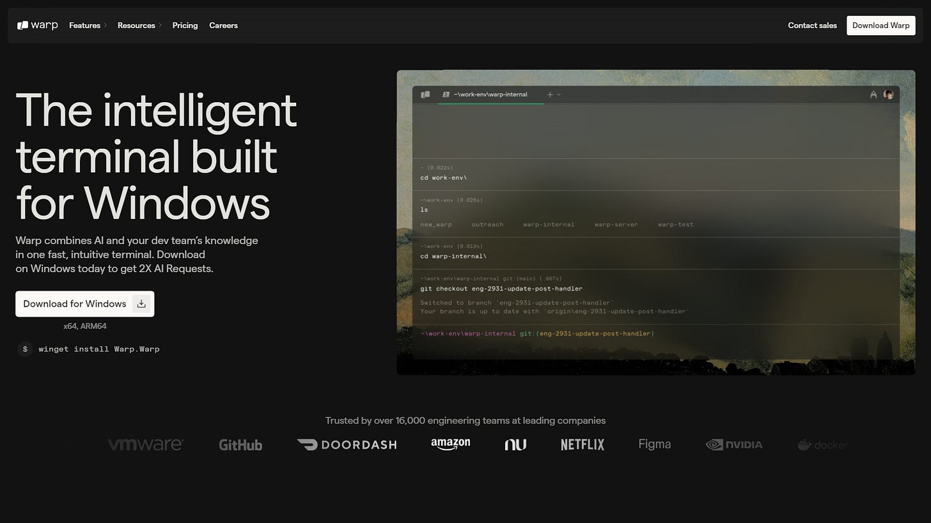Click the VMware logo
This screenshot has height=523, width=931.
tap(146, 444)
